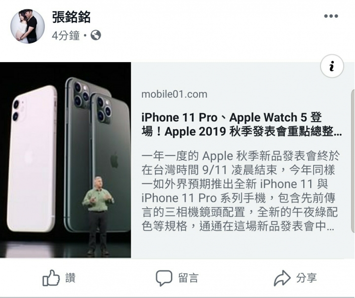Click the presenter on stage in photo

point(98,215)
